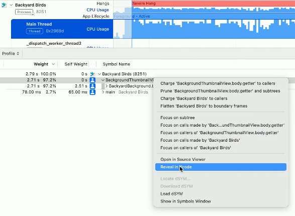295x216 pixels.
Task: Open the Weight column sort chevron
Action: 53,64
